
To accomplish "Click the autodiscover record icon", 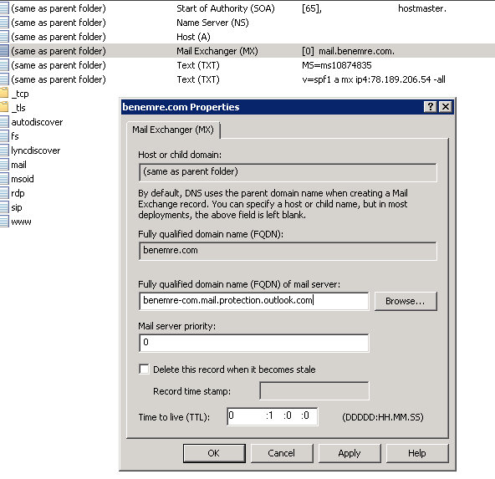I will tap(4, 122).
